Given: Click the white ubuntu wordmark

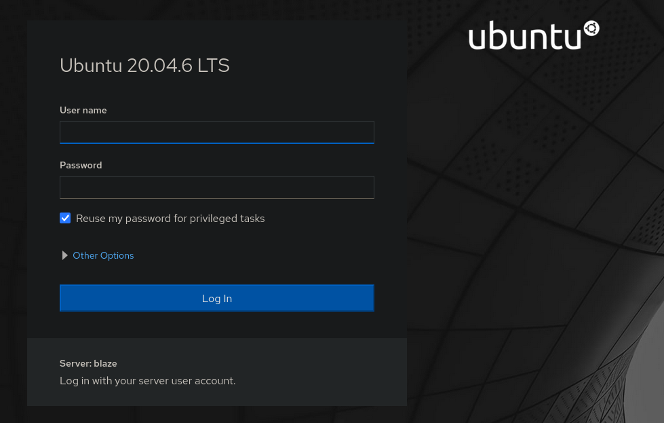Looking at the screenshot, I should [x=525, y=37].
